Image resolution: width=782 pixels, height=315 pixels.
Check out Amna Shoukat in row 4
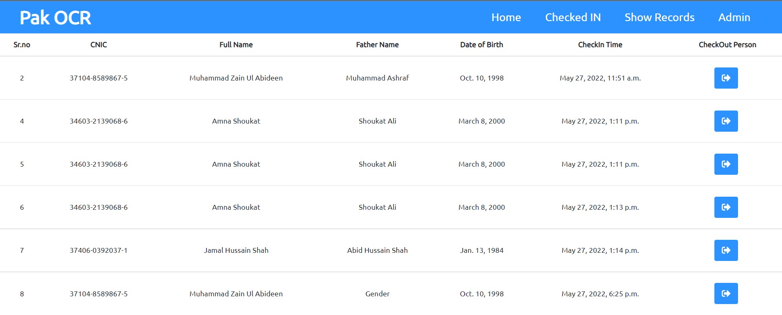[x=726, y=121]
